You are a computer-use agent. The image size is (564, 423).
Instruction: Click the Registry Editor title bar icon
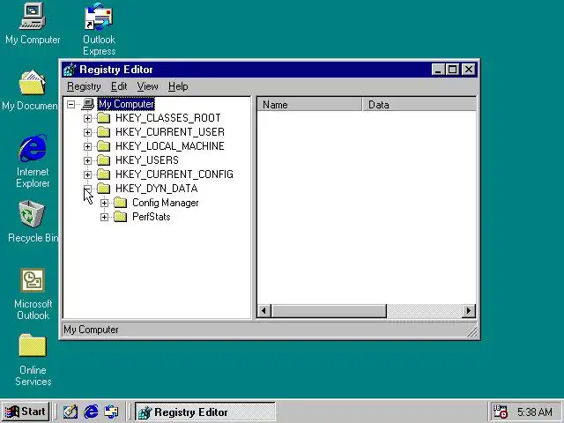click(x=70, y=70)
